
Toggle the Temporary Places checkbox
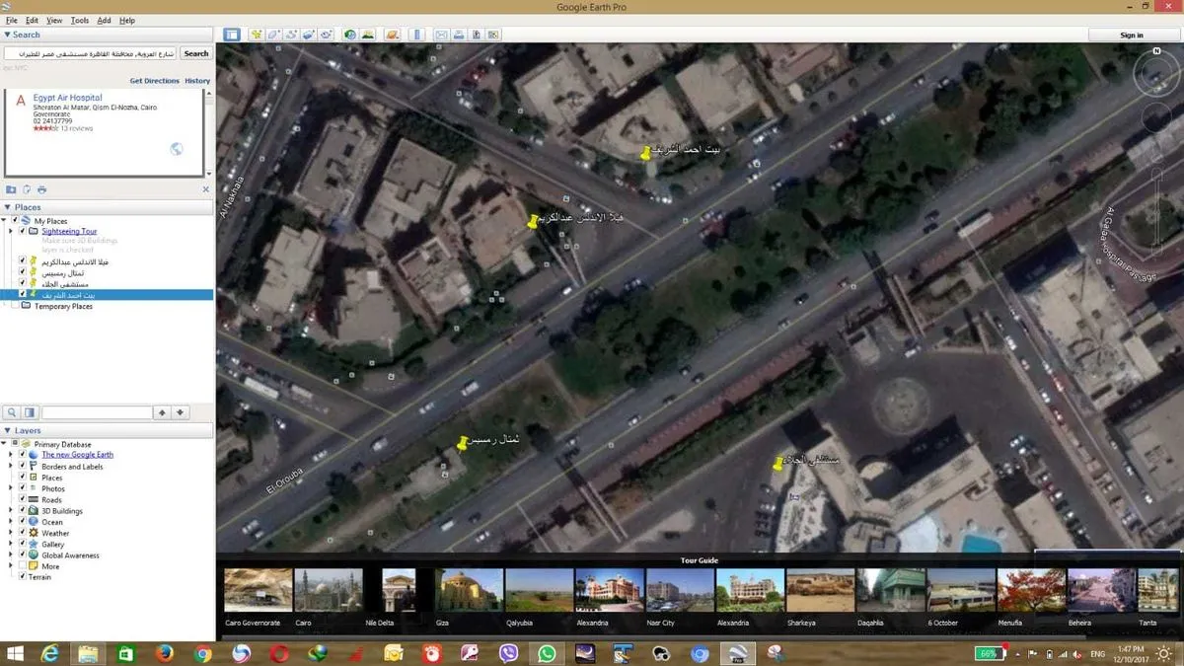(15, 306)
